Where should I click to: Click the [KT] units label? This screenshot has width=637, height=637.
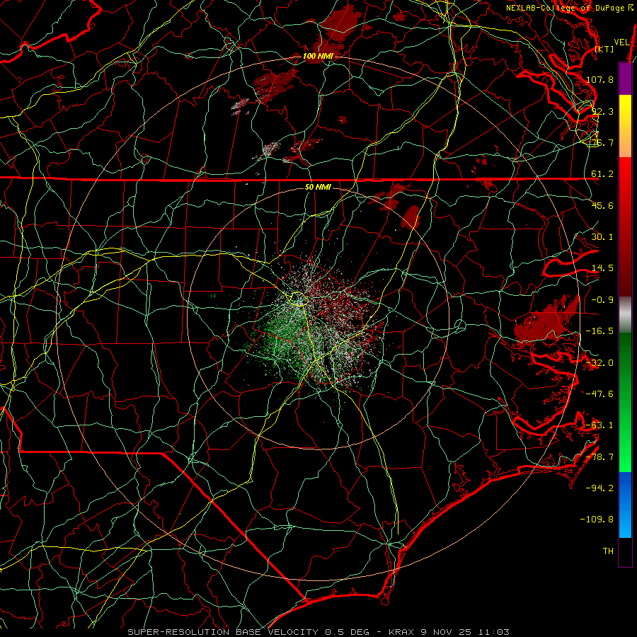pyautogui.click(x=604, y=49)
